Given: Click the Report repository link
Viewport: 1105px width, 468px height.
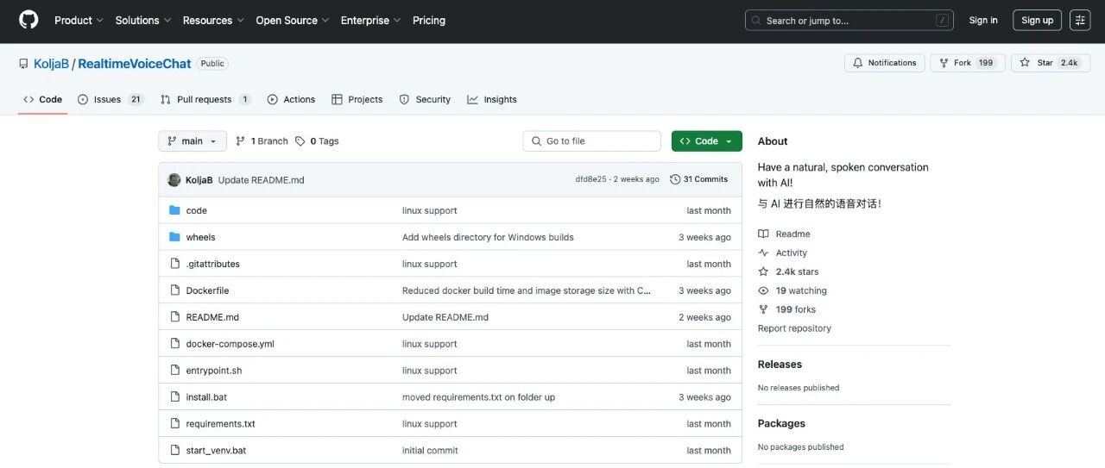Looking at the screenshot, I should click(x=794, y=328).
